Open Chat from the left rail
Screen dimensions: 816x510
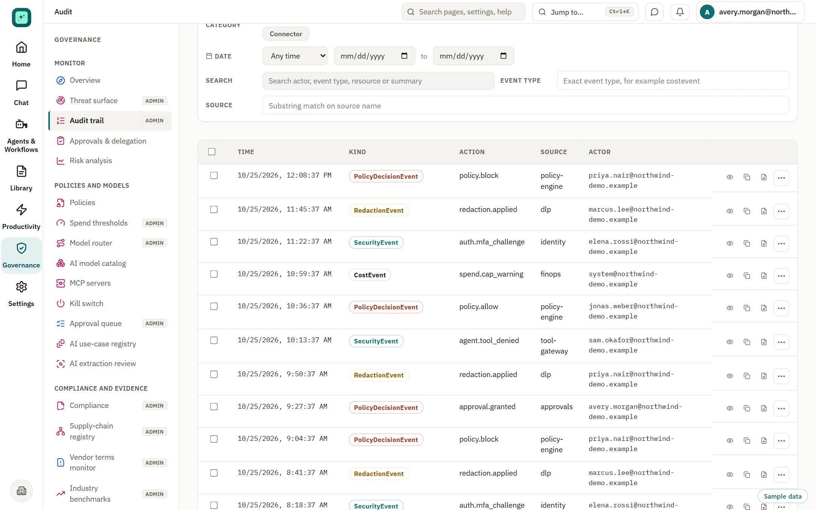point(21,93)
